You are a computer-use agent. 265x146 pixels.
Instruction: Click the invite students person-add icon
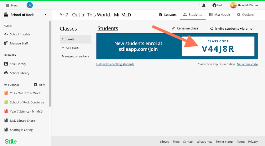pos(211,29)
